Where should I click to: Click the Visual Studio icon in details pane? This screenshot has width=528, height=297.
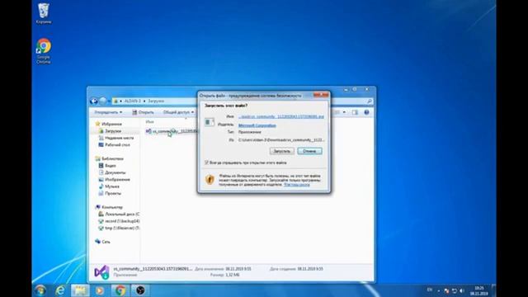coord(101,271)
